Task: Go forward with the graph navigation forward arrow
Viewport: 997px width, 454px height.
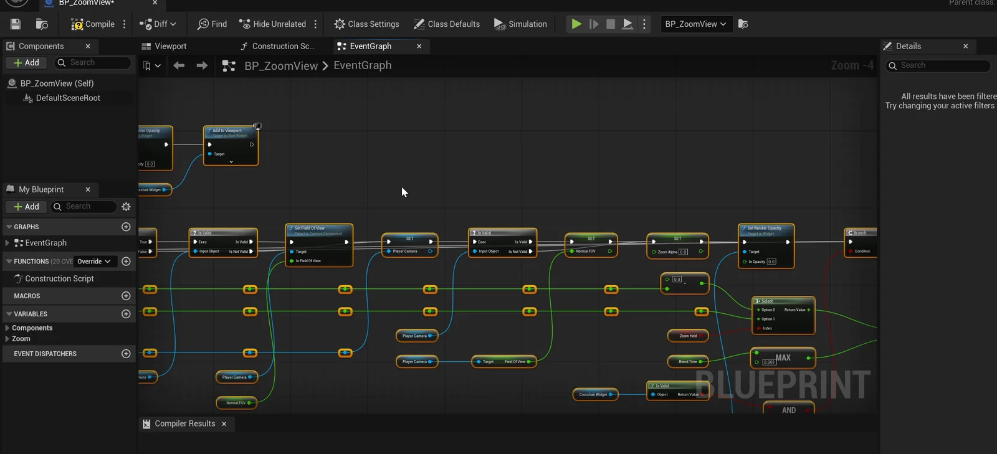Action: point(202,65)
